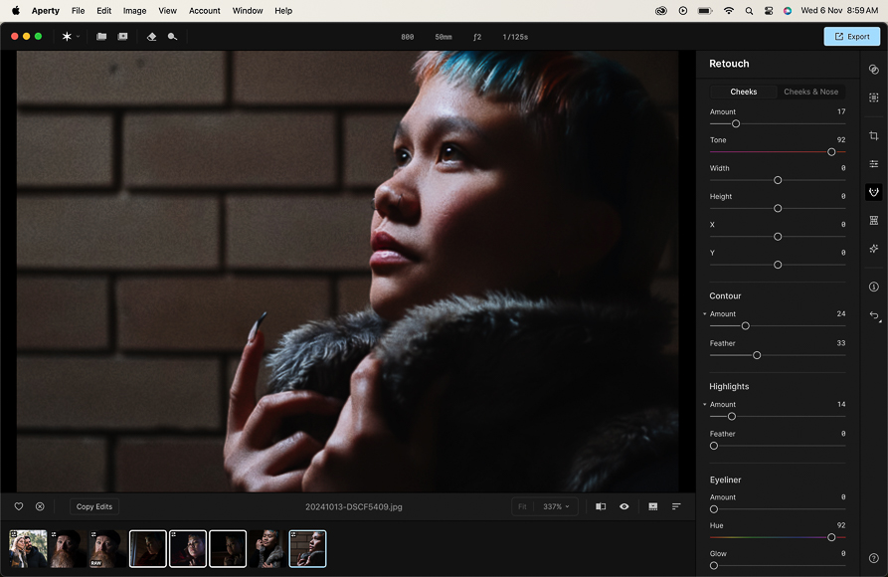Toggle the eye preview of edits
The image size is (888, 577).
pyautogui.click(x=623, y=506)
